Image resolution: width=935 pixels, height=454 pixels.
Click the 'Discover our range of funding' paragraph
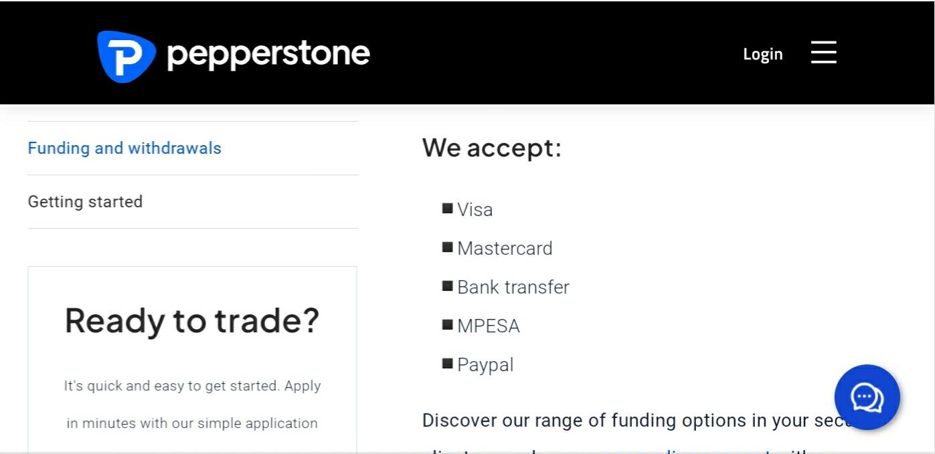[x=629, y=421]
